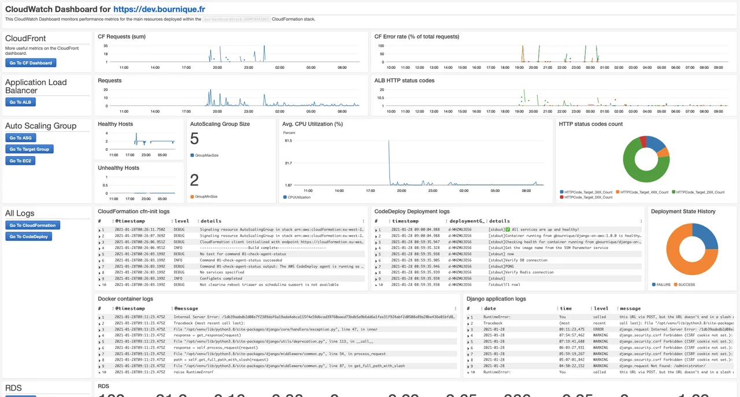
Task: Click the message column header in Django logs
Action: [x=630, y=309]
